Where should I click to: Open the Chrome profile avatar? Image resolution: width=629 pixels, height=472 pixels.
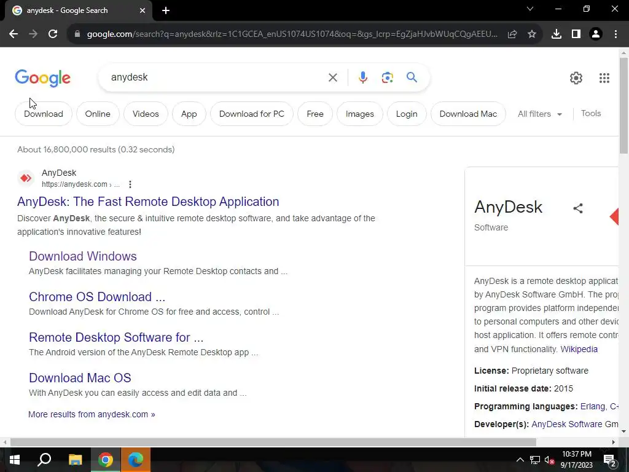[x=596, y=34]
